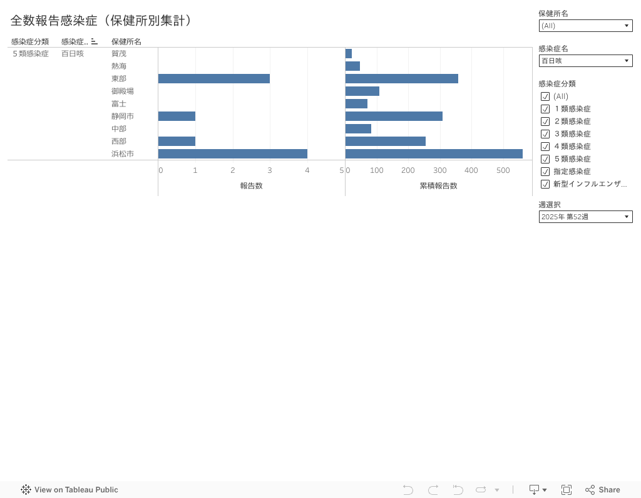Viewport: 641px width, 498px height.
Task: Uncheck the 5類感染症 checkbox
Action: click(x=545, y=158)
